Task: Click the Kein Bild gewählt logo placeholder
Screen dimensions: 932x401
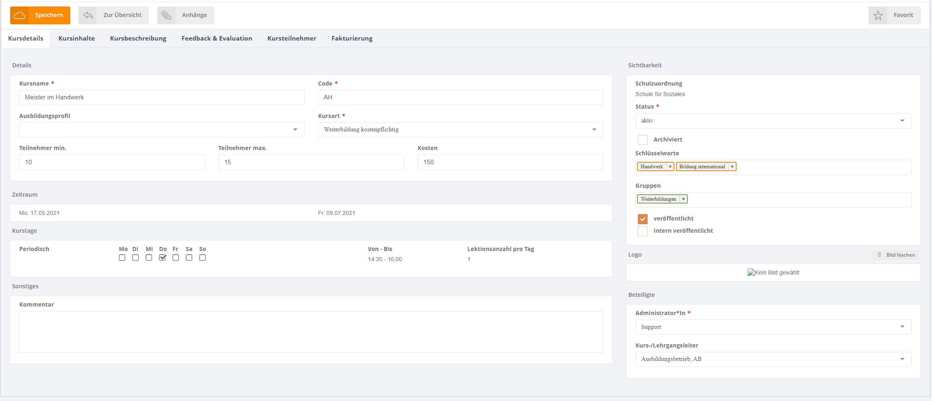Action: (773, 272)
